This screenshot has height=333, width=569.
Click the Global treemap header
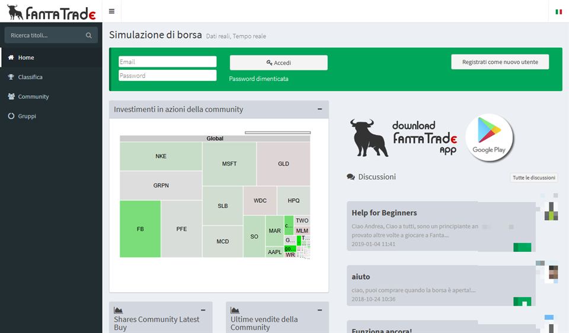[215, 138]
